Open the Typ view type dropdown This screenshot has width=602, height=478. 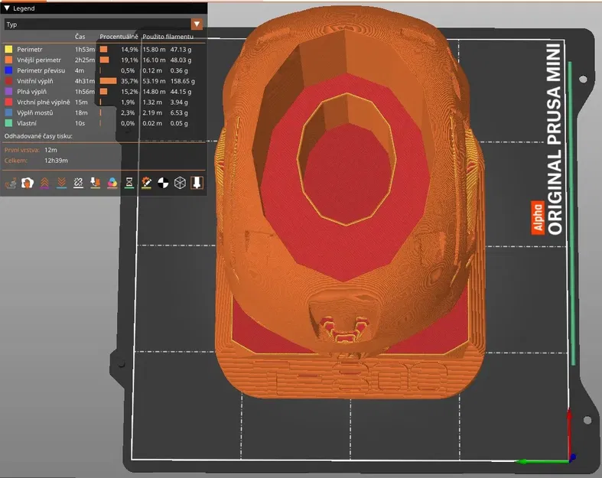click(x=103, y=24)
